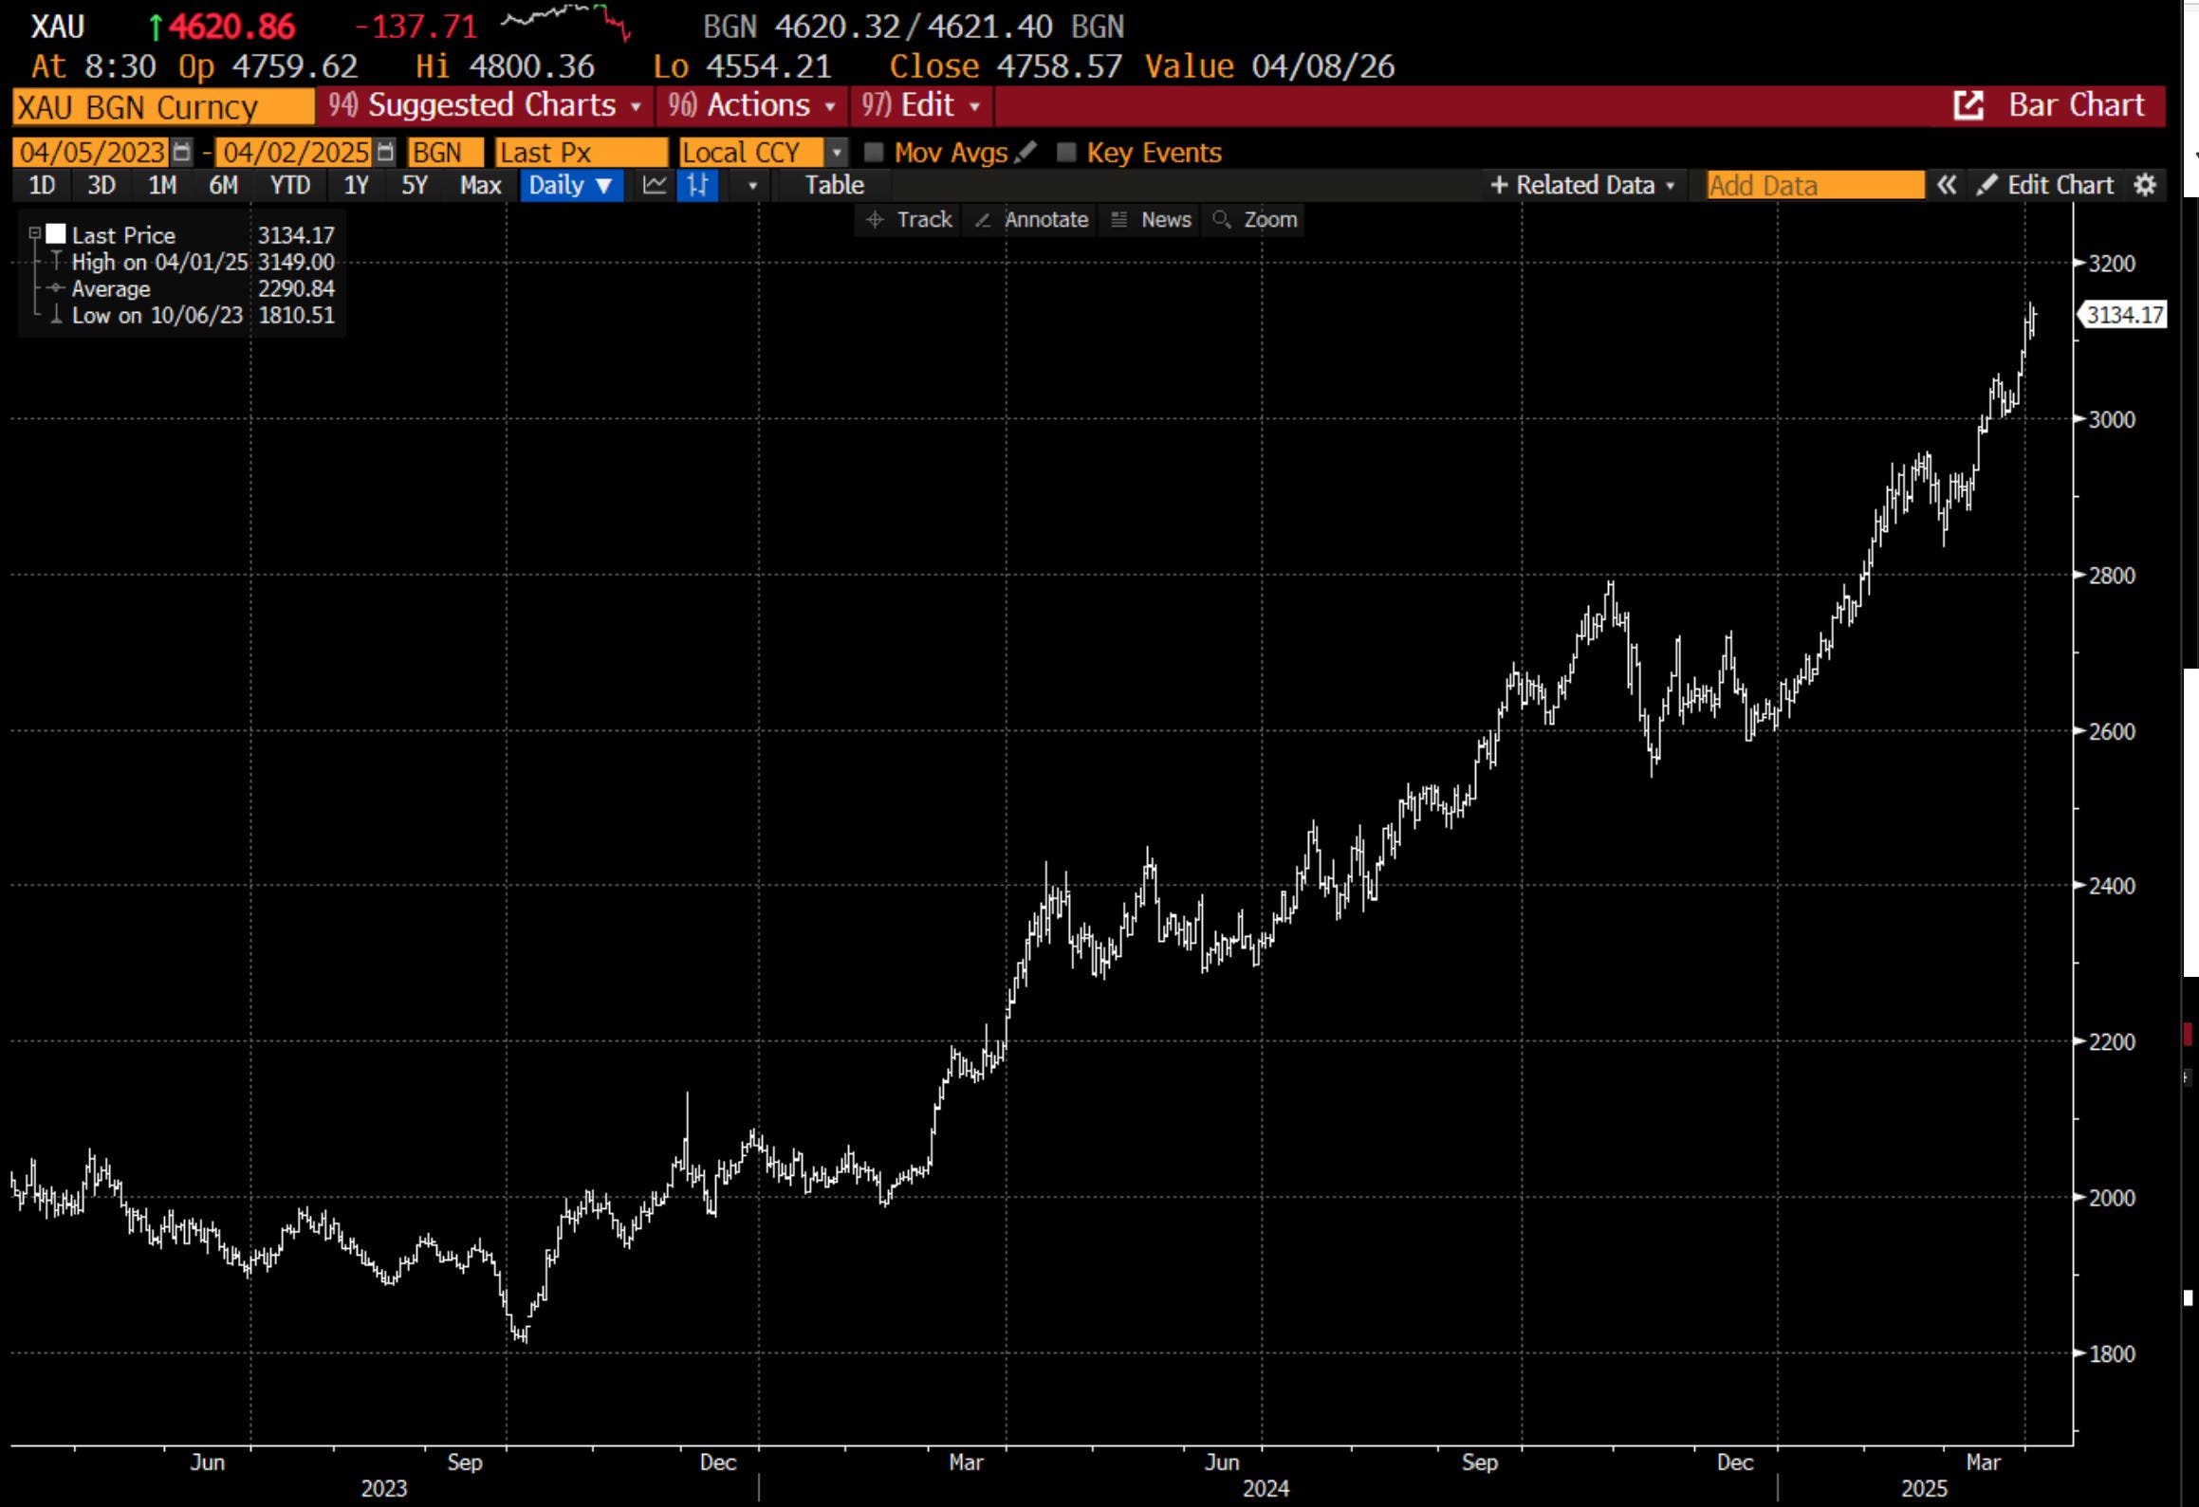
Task: Click the Mov Avgs pencil edit icon
Action: 1026,152
